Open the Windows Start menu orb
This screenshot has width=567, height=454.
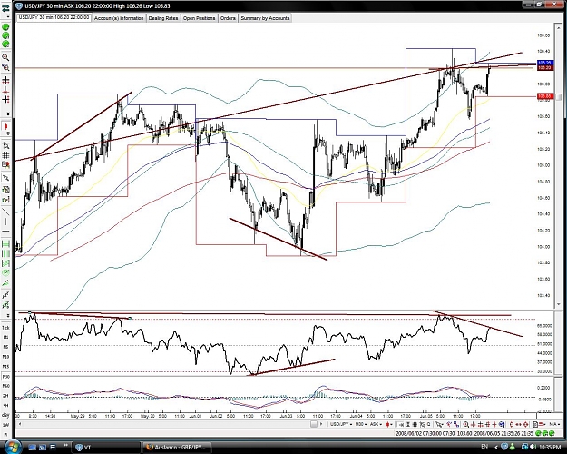point(12,446)
